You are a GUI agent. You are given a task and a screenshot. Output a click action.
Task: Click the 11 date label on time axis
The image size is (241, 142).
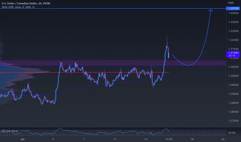[x=115, y=139]
